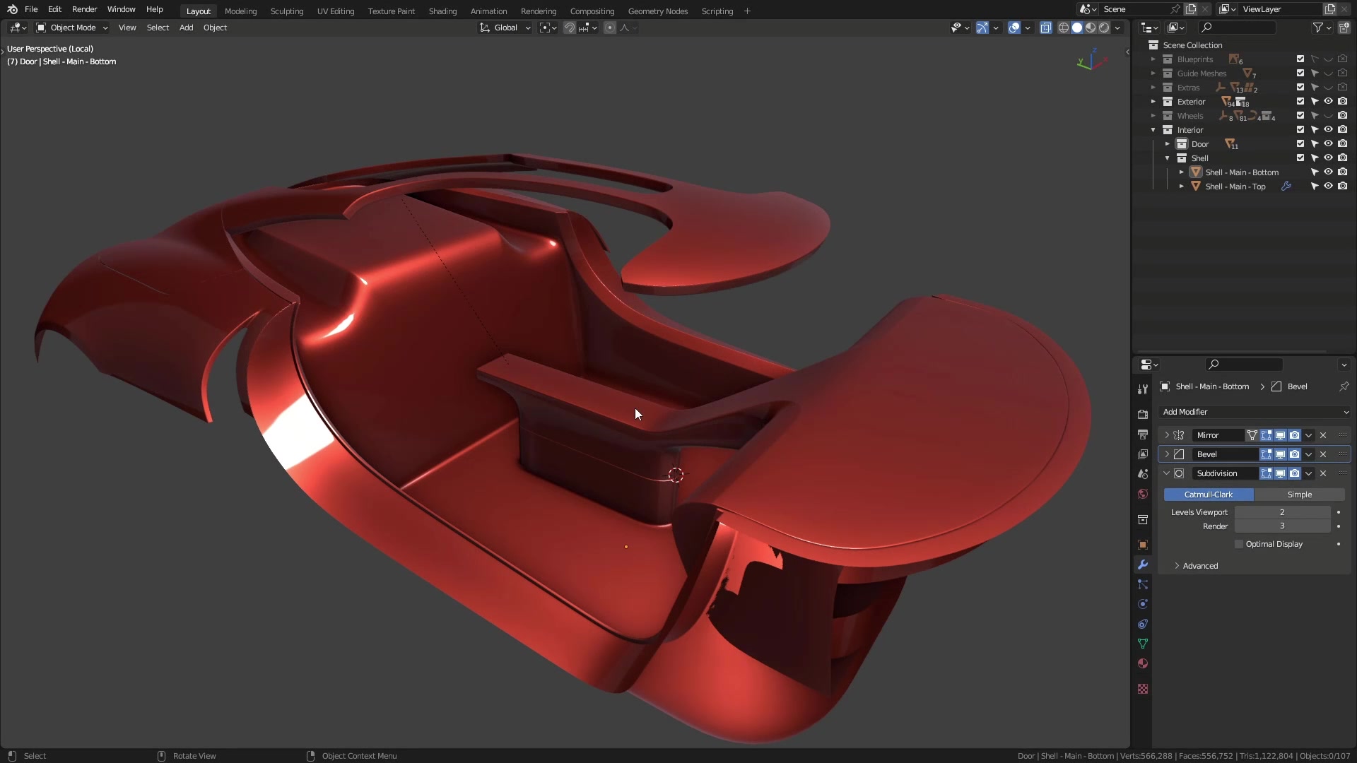The height and width of the screenshot is (763, 1357).
Task: Switch viewport to rendered shading
Action: (x=1104, y=28)
